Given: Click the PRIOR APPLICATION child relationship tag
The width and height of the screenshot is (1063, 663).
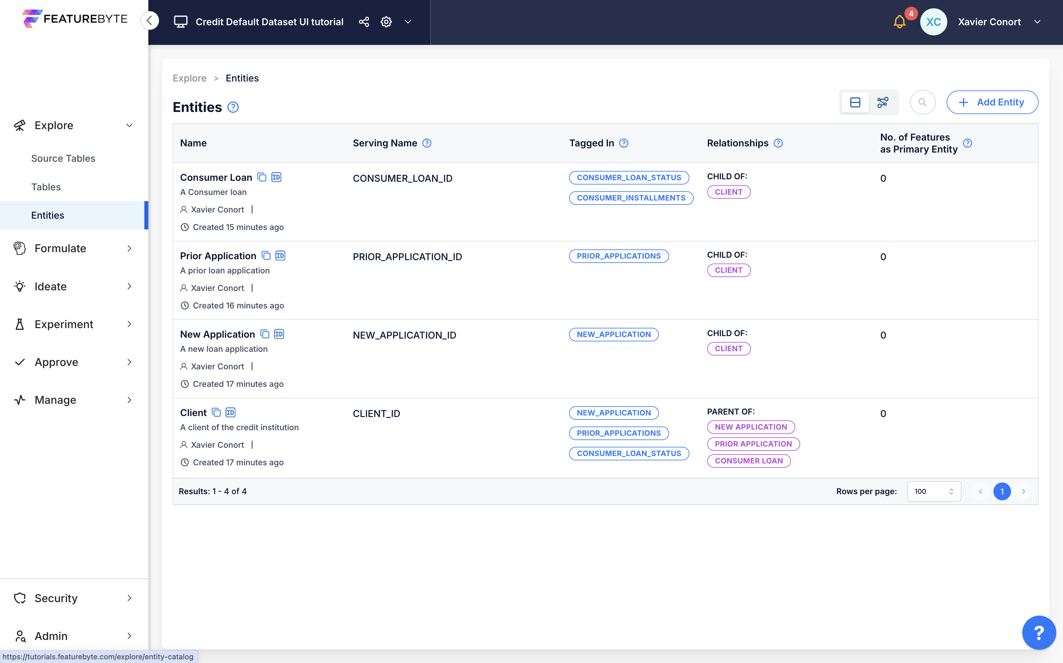Looking at the screenshot, I should pyautogui.click(x=753, y=444).
